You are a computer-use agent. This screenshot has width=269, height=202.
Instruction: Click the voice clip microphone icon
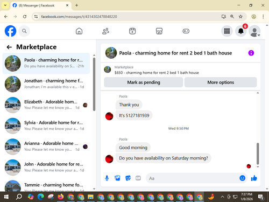[107, 178]
